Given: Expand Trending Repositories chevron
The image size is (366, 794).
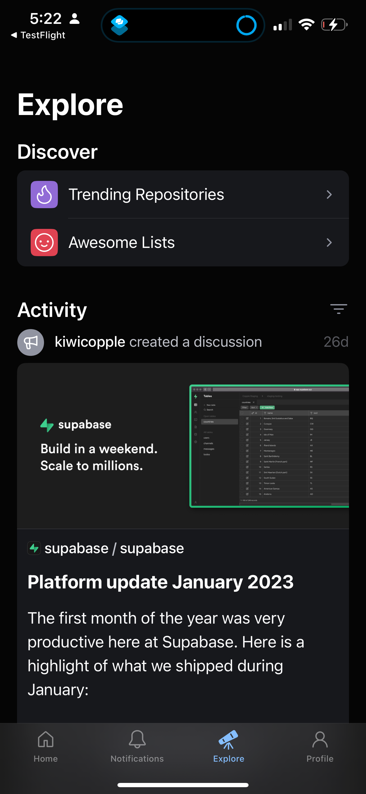Looking at the screenshot, I should (329, 195).
